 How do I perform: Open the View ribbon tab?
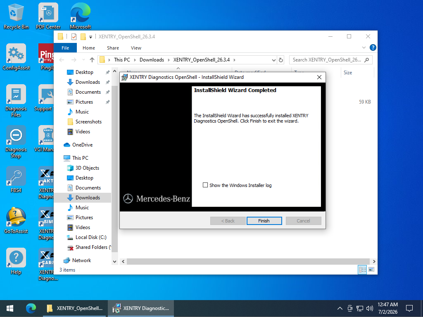pos(136,48)
